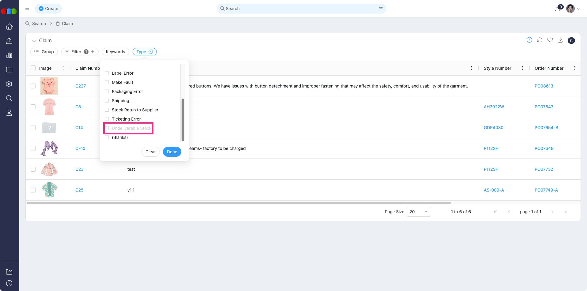Viewport: 587px width, 291px height.
Task: Open the bar chart analytics icon
Action: pyautogui.click(x=9, y=55)
